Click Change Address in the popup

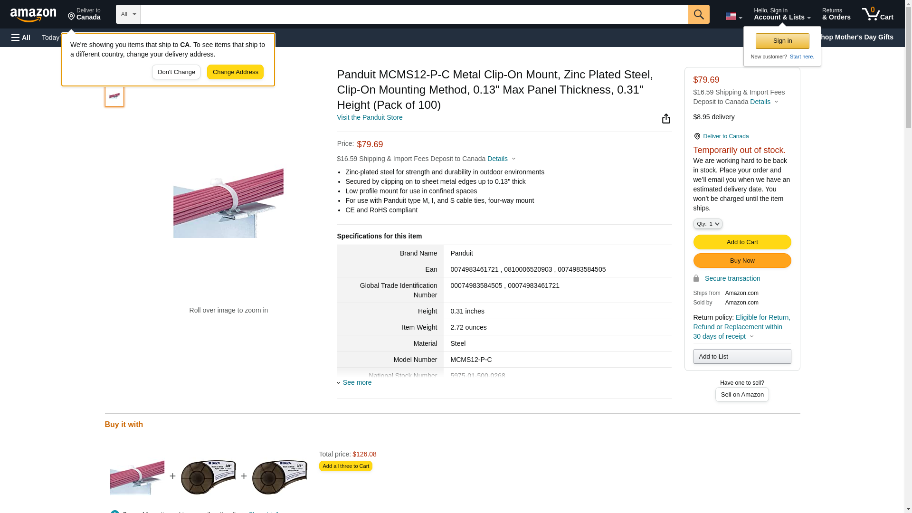pos(235,72)
